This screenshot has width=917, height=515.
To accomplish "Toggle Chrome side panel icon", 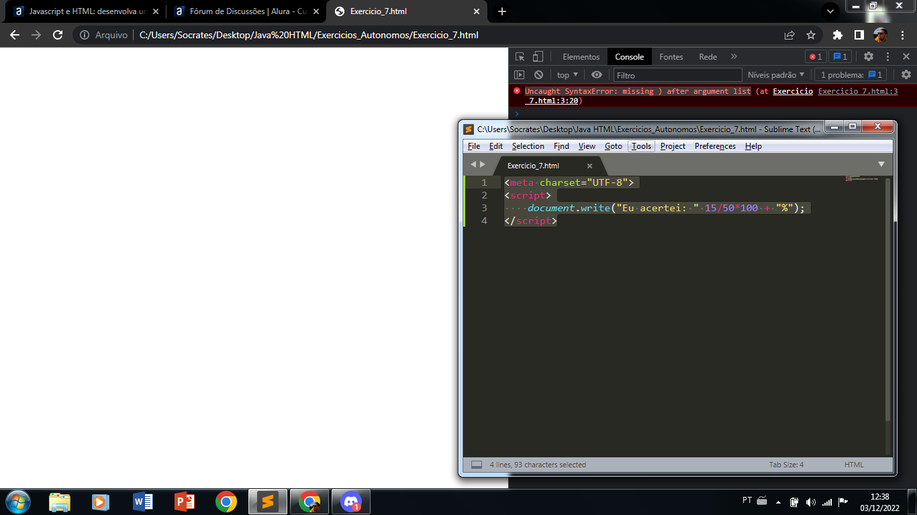I will tap(859, 35).
